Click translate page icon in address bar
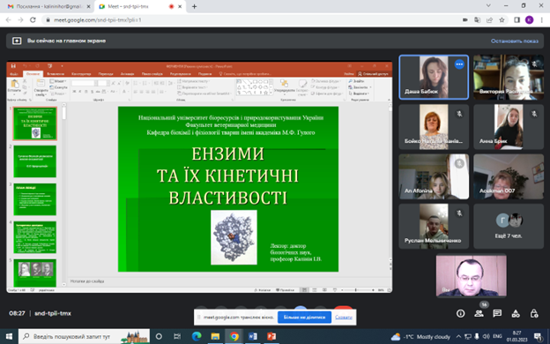This screenshot has height=344, width=550. 477,20
